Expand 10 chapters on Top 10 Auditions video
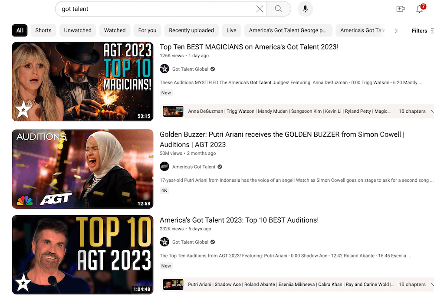434x298 pixels. pos(415,285)
